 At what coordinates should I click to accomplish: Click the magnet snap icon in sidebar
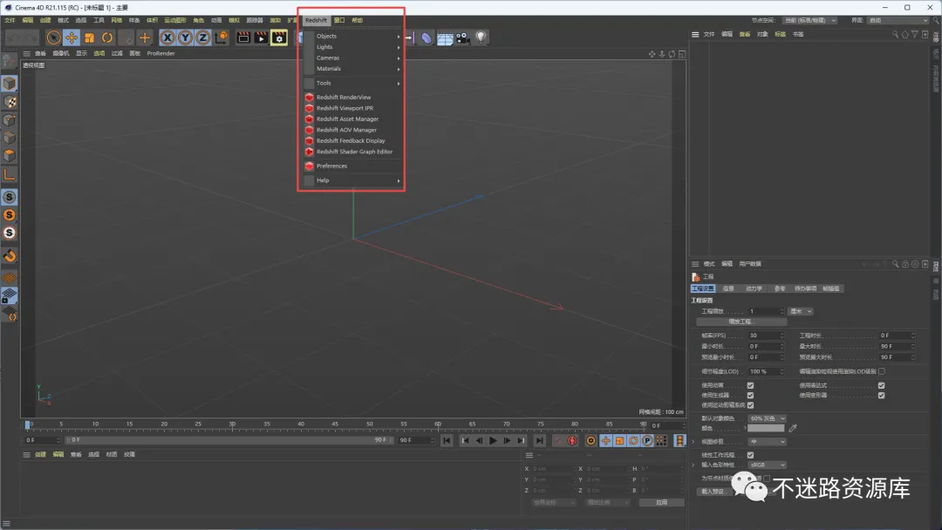tap(10, 256)
